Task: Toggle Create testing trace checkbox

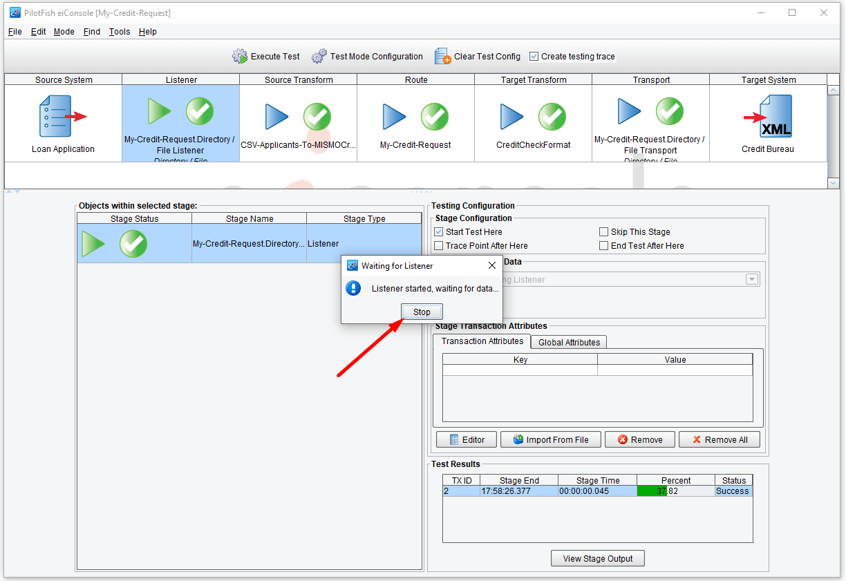Action: pos(534,57)
